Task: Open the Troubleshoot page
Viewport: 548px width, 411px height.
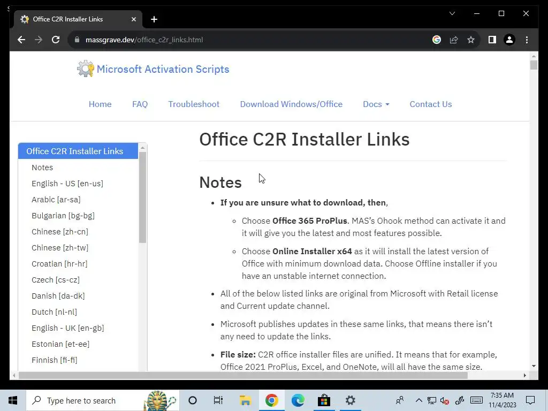Action: [x=194, y=104]
